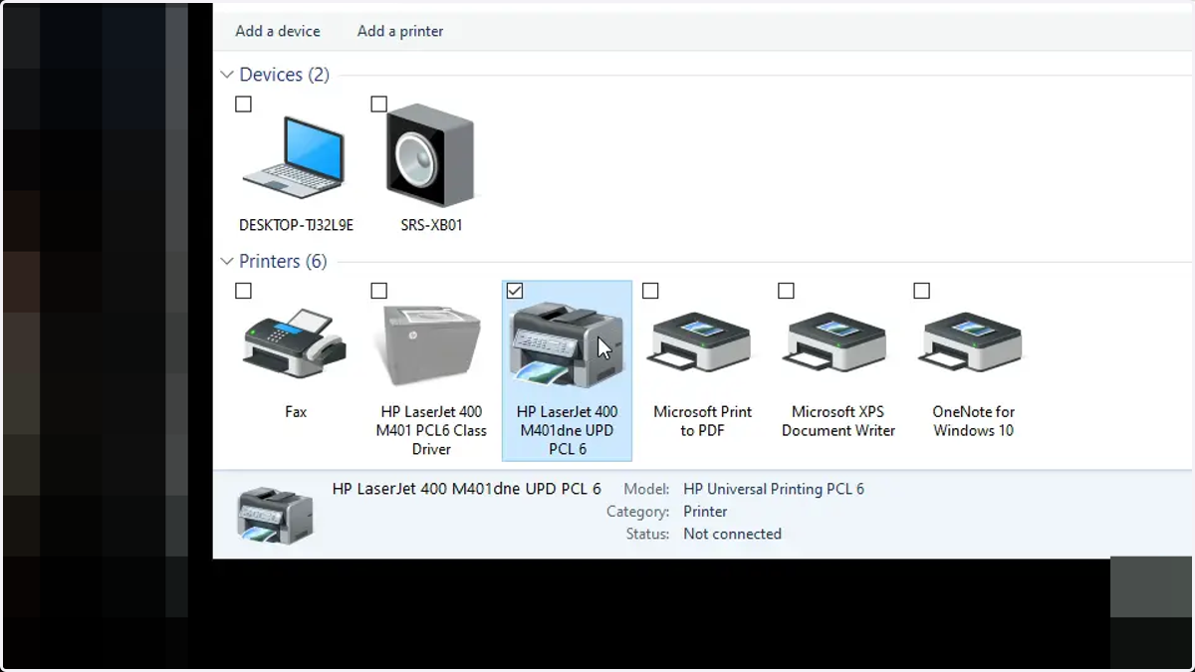Screen dimensions: 1195x672
Task: Click details pane title HP LaserJet 400 M401dne UPD PCL 6
Action: click(x=466, y=489)
